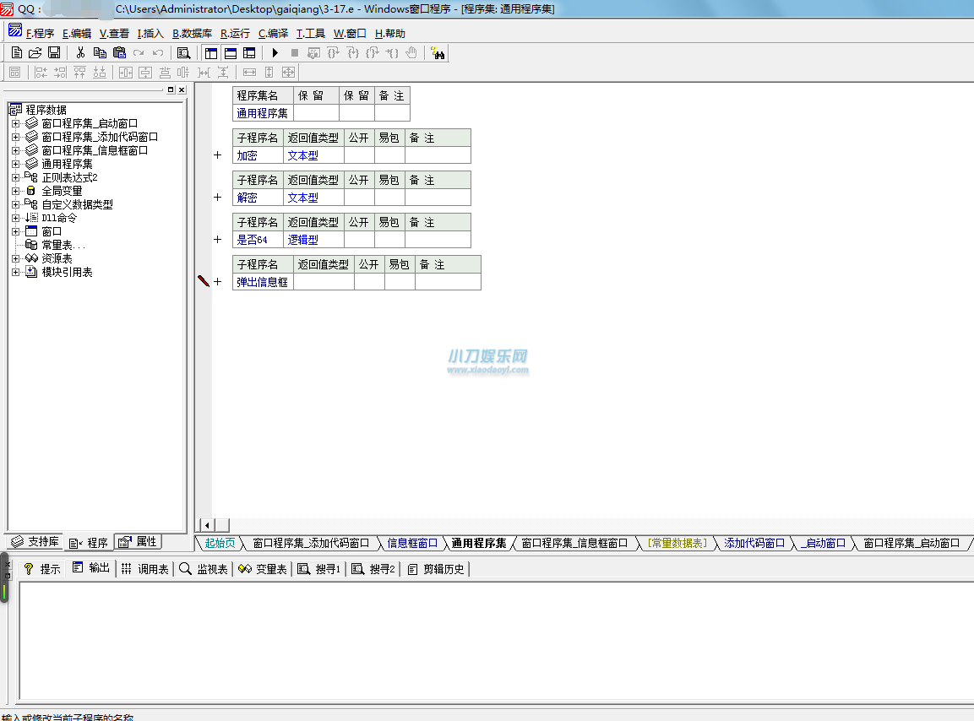Expand the 加密 subroutine with its plus

pos(217,155)
